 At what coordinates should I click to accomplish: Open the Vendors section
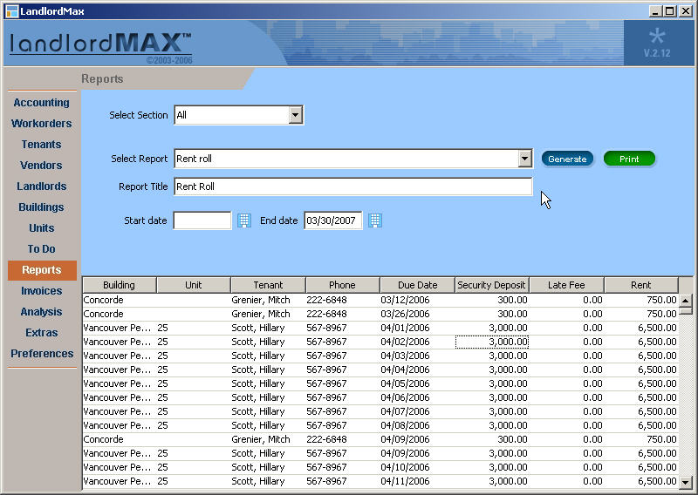[x=41, y=166]
